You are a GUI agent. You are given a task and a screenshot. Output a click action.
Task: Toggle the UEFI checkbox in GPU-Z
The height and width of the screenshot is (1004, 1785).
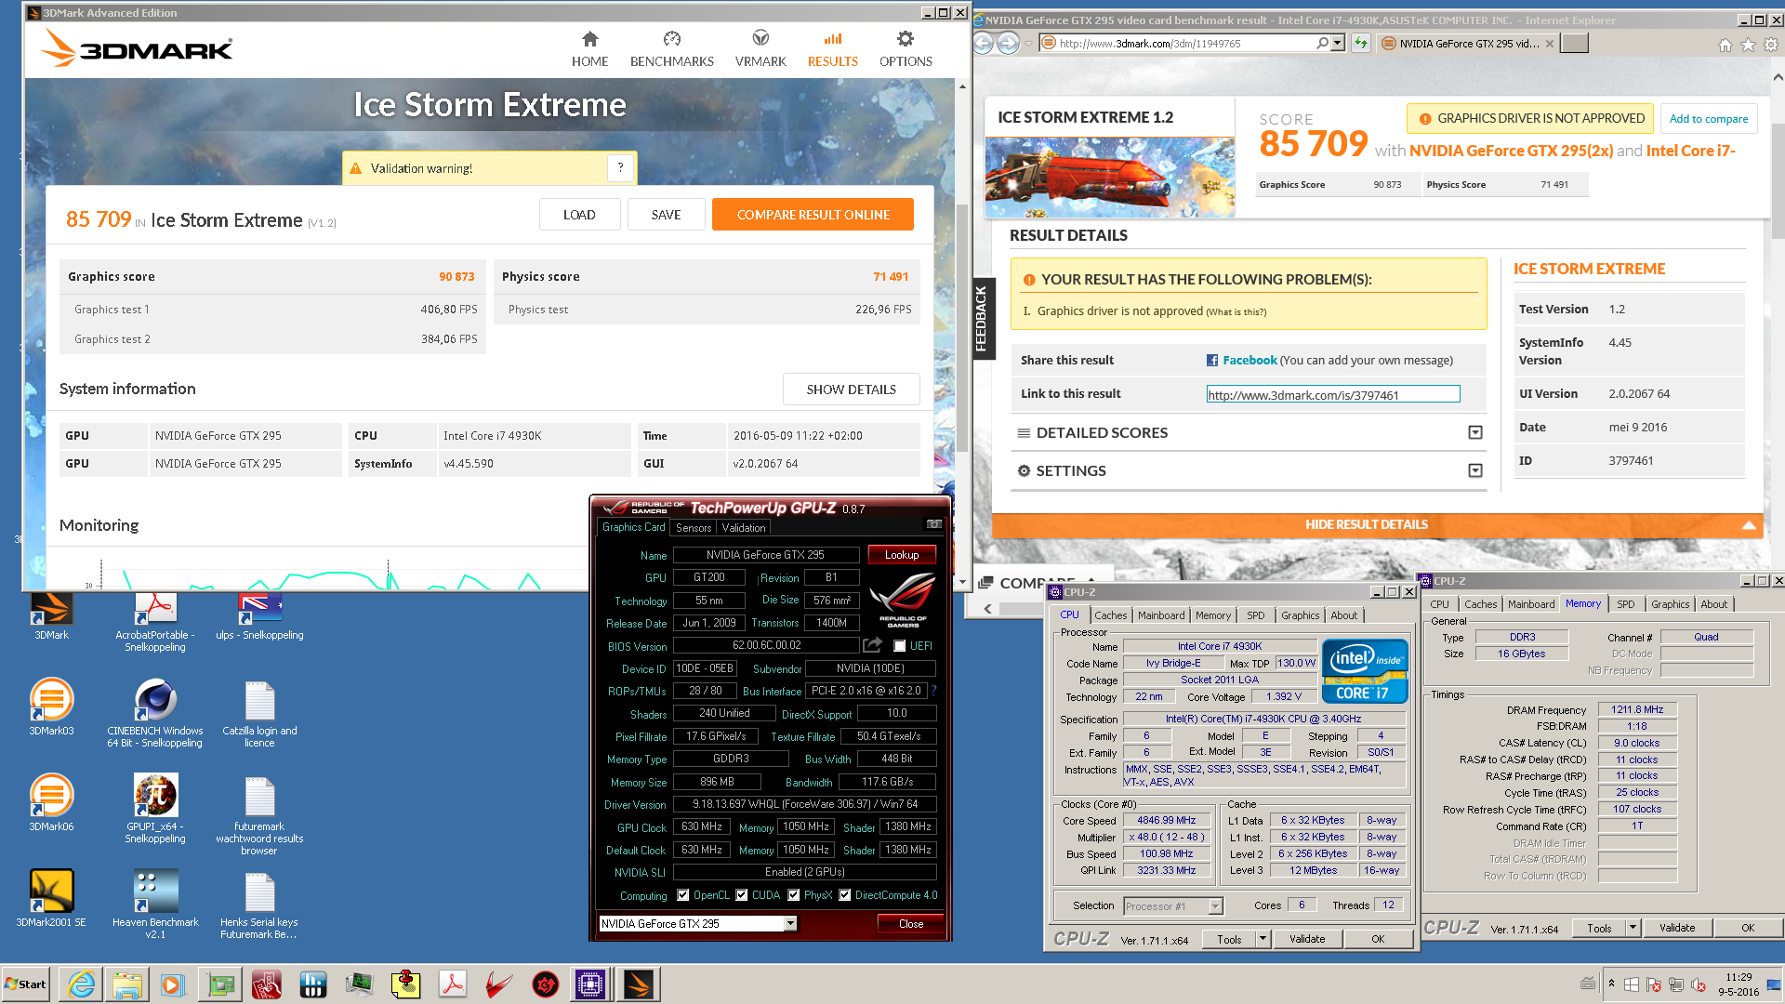pyautogui.click(x=899, y=646)
